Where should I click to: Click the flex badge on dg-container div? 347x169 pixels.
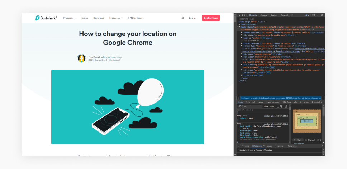(272, 67)
